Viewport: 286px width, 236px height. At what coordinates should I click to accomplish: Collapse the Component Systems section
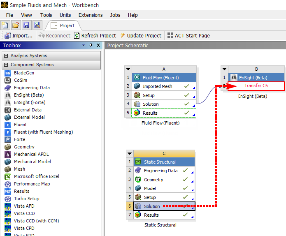tap(6, 65)
